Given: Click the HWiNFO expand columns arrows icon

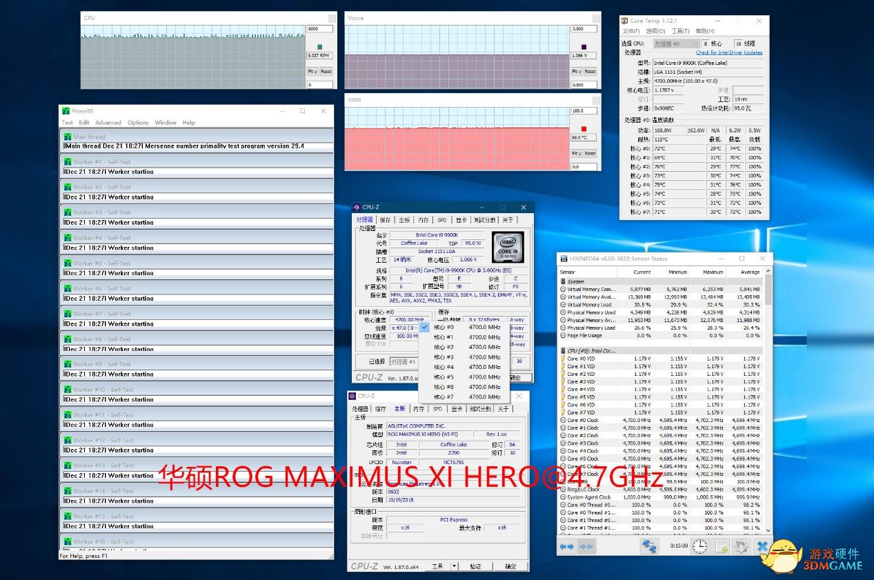Looking at the screenshot, I should click(566, 546).
